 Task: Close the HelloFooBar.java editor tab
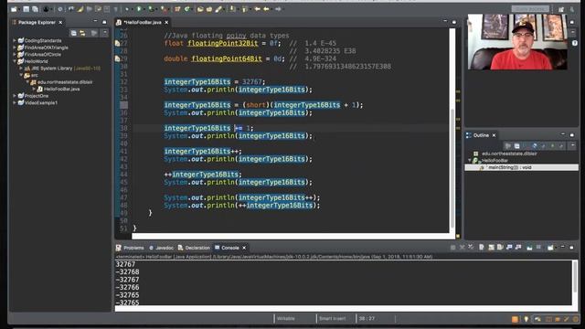(x=166, y=22)
